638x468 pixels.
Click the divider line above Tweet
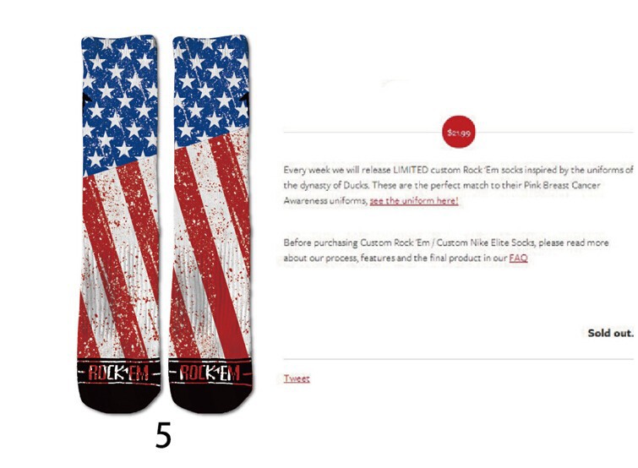pos(459,359)
